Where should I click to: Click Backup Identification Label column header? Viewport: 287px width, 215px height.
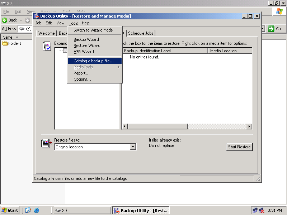pos(165,51)
